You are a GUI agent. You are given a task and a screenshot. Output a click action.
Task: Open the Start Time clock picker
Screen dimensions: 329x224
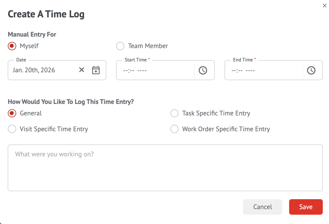click(x=203, y=70)
